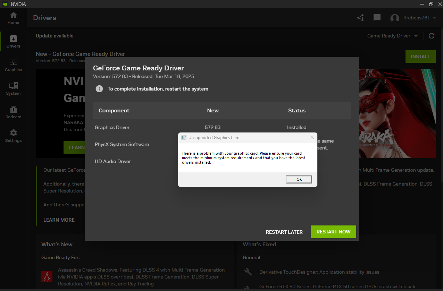This screenshot has height=291, width=443.
Task: Click the 572.83 version cell
Action: (213, 127)
